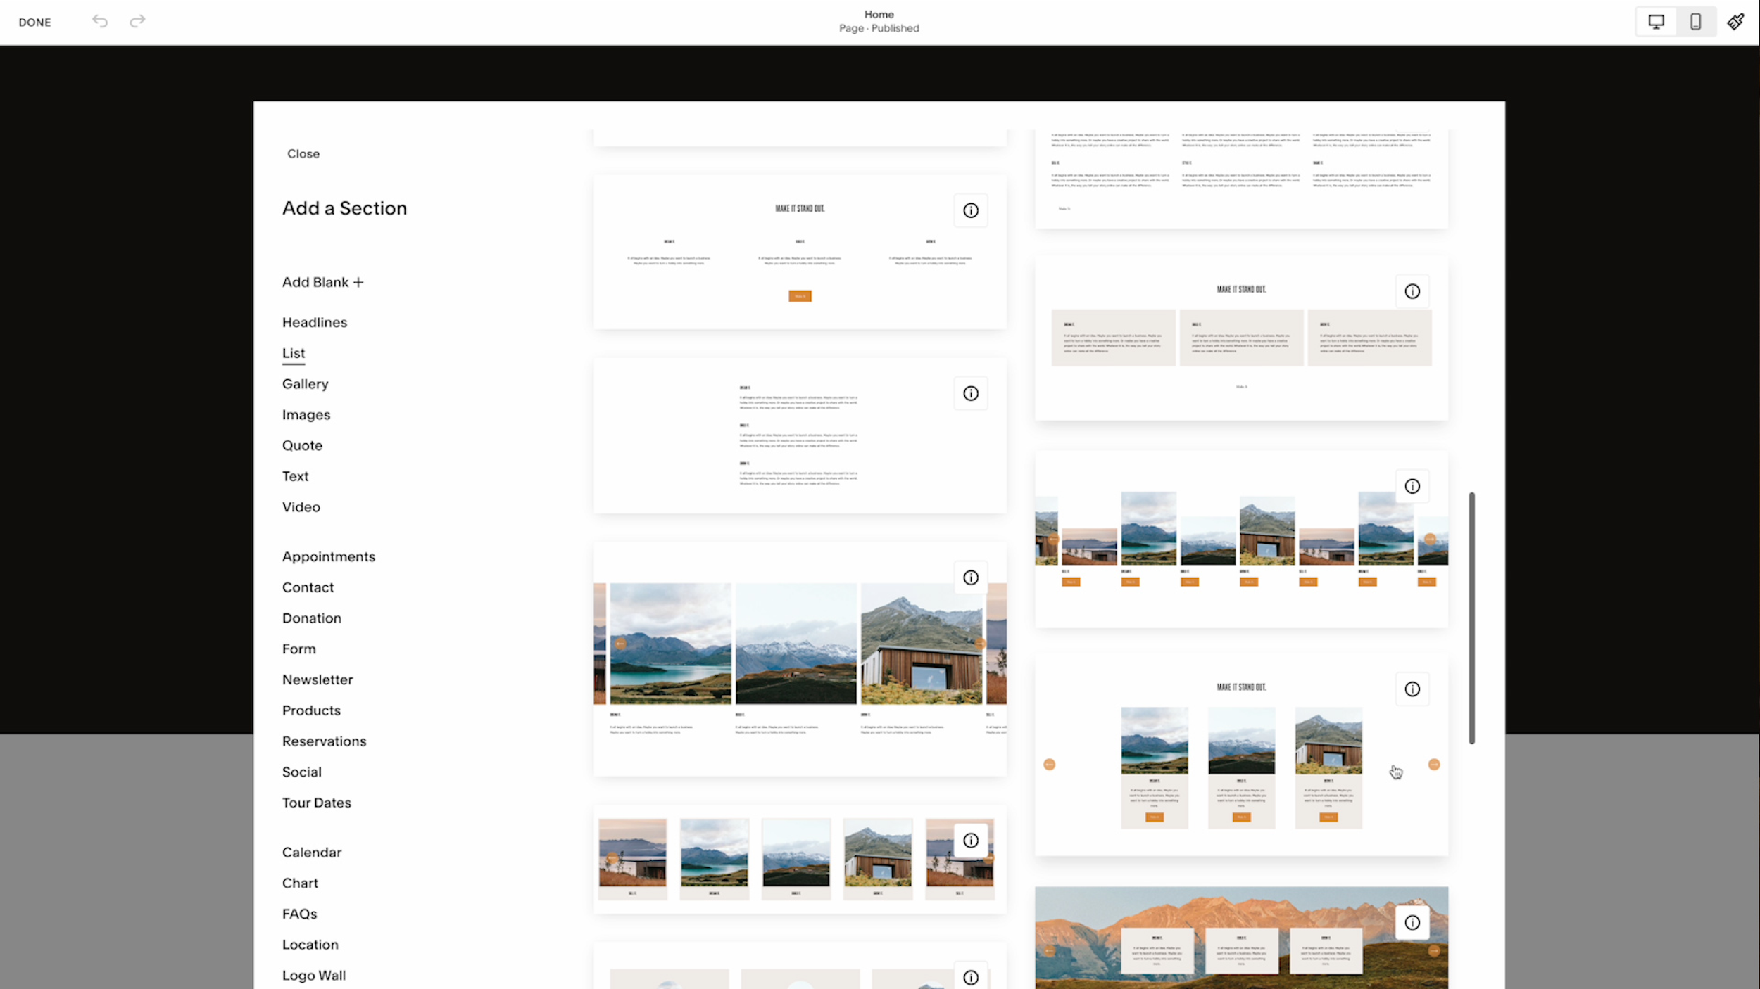Open site styles paintbrush icon
Viewport: 1760px width, 989px height.
coord(1735,22)
